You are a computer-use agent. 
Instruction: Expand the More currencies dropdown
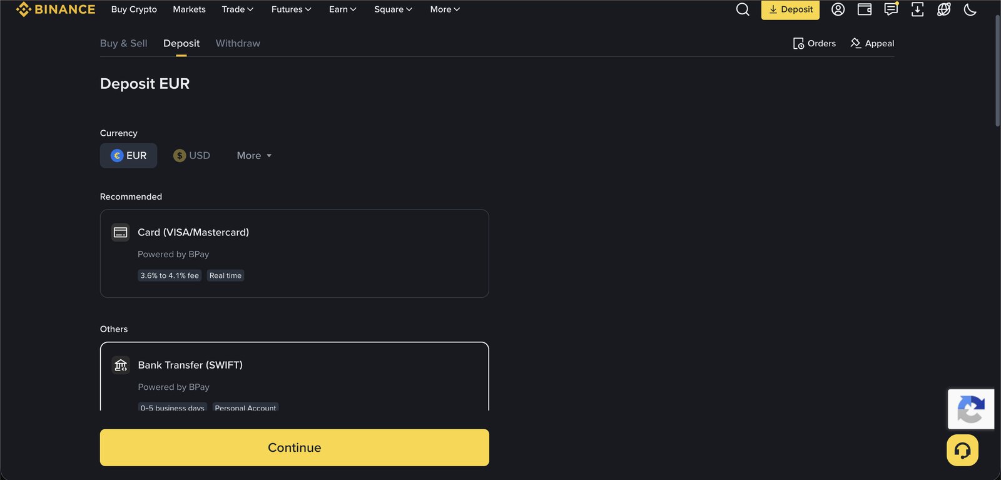click(x=254, y=156)
